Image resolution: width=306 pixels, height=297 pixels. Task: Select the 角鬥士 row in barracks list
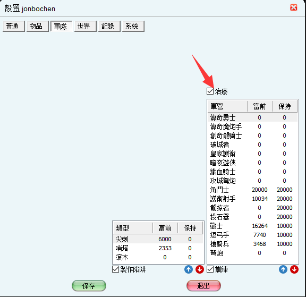253,190
